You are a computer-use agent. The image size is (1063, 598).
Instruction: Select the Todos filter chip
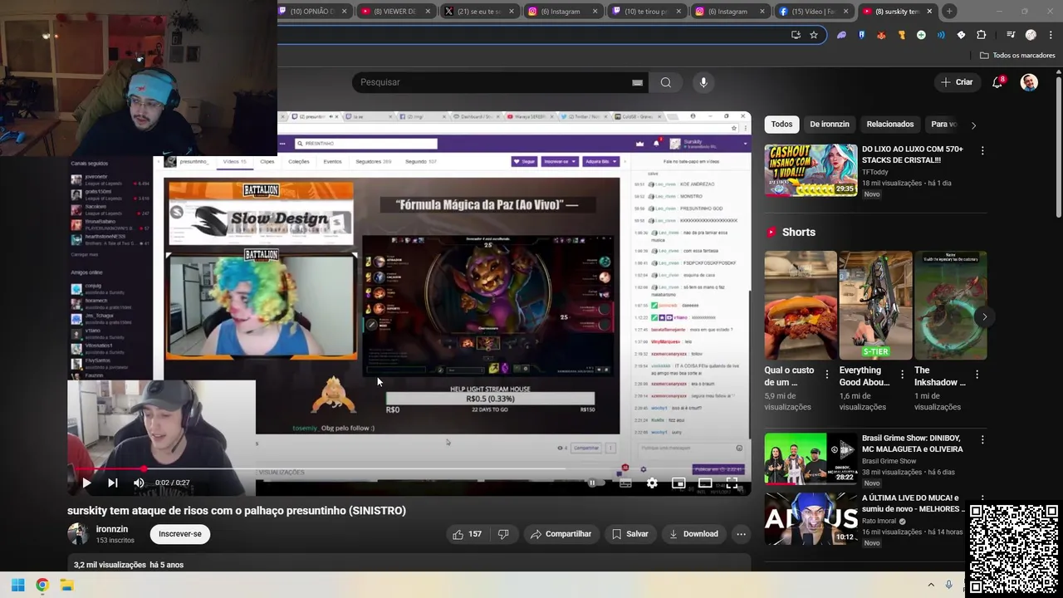click(x=781, y=124)
